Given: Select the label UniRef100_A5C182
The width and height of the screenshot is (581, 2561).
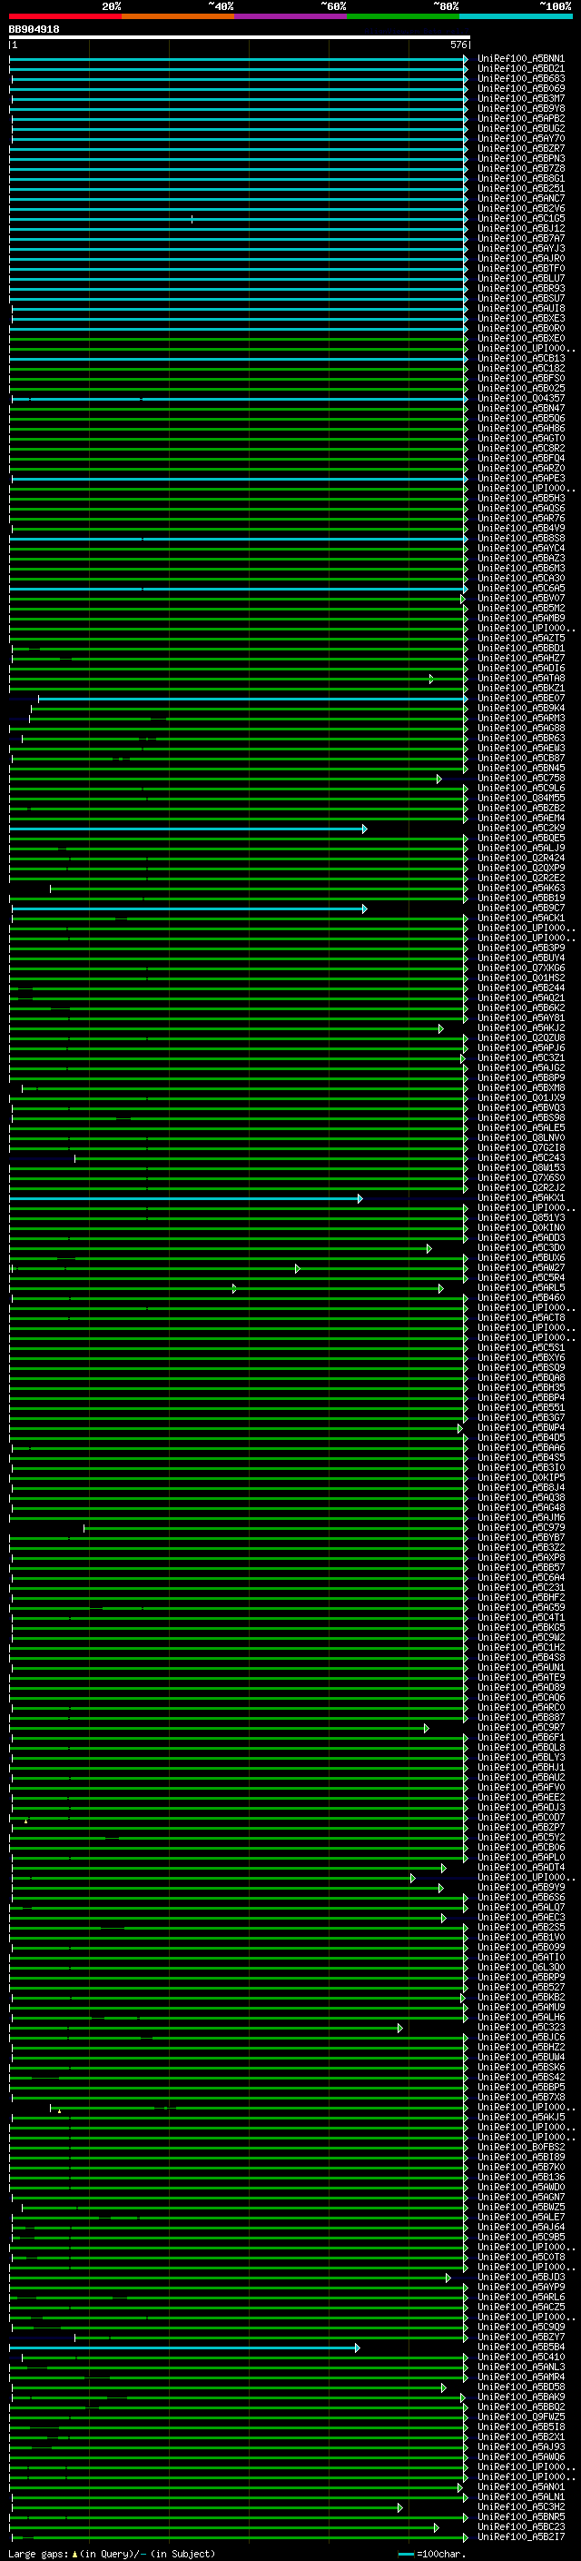Looking at the screenshot, I should point(521,368).
